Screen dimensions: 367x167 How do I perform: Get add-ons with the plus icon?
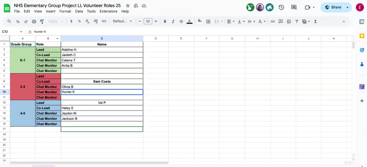pyautogui.click(x=362, y=101)
